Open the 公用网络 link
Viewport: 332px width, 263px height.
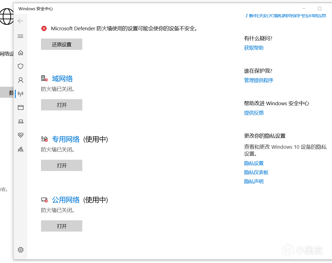tap(66, 200)
